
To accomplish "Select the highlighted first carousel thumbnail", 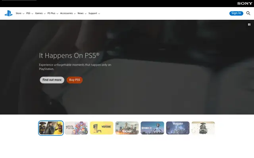I will (x=51, y=128).
